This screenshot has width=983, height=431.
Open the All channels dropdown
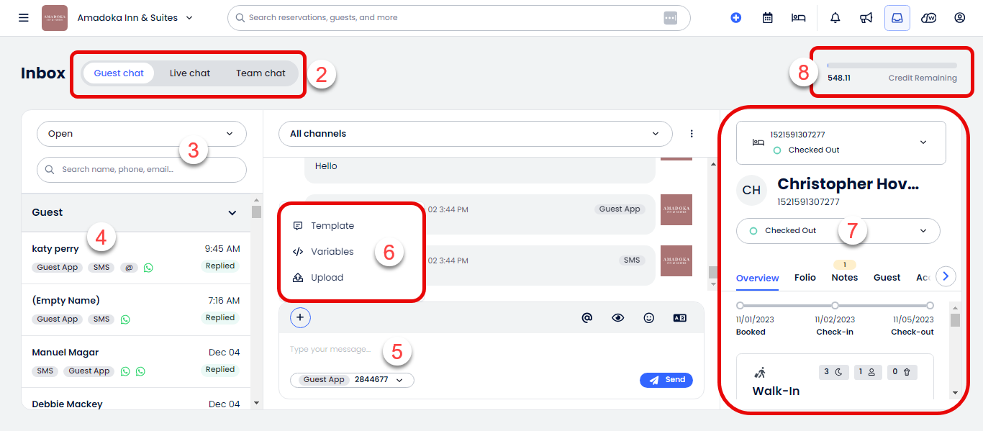475,134
